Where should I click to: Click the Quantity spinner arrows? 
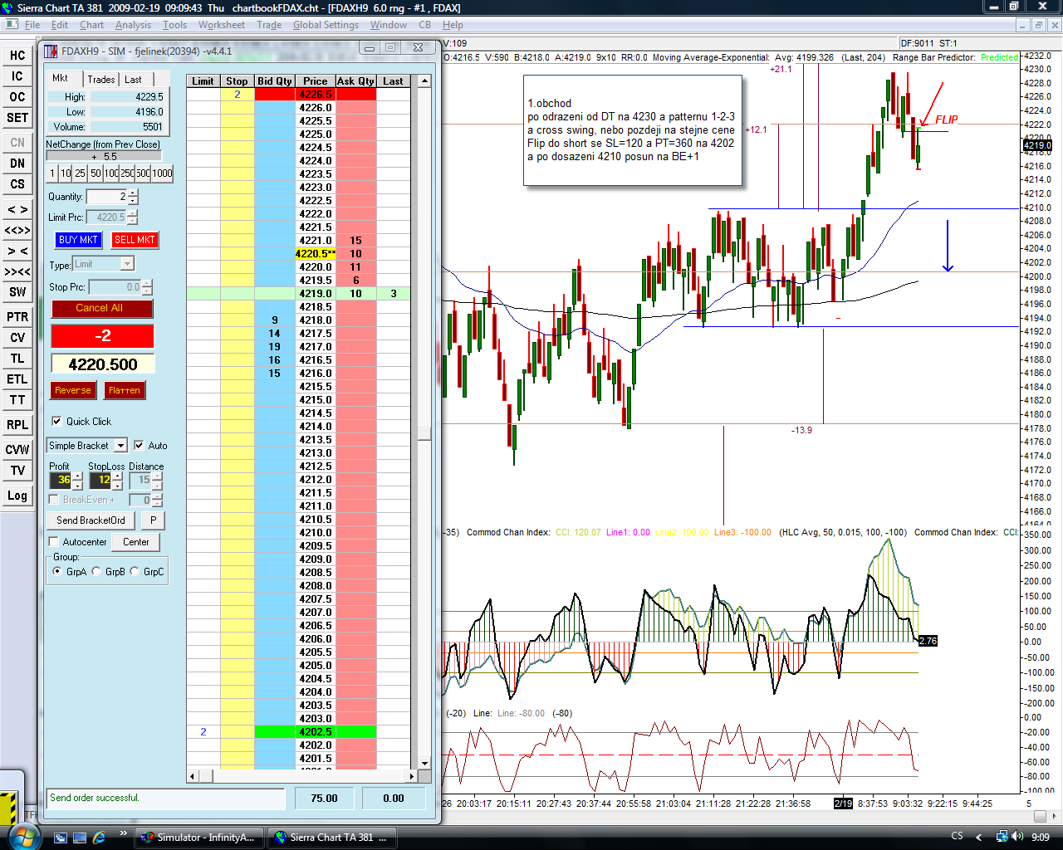click(133, 197)
